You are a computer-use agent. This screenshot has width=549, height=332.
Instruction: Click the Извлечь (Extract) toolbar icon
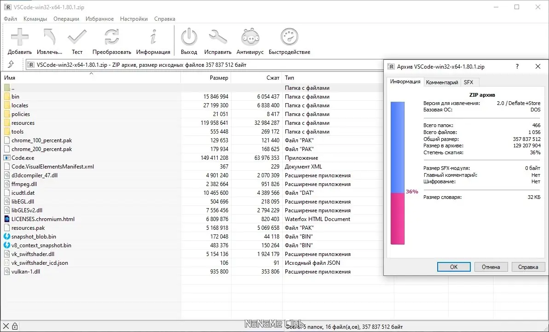click(x=49, y=37)
